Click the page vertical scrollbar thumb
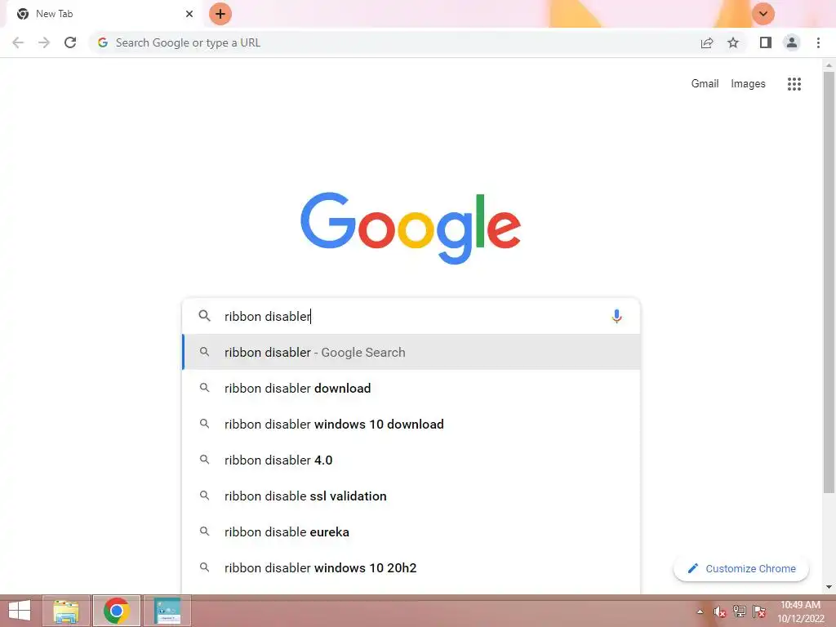This screenshot has width=836, height=627. (829, 282)
